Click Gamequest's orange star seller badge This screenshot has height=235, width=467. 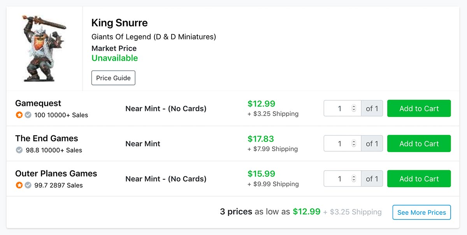pos(19,115)
